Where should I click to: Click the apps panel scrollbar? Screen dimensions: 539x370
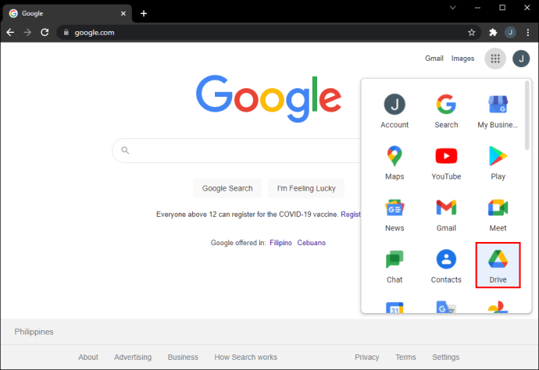[527, 116]
